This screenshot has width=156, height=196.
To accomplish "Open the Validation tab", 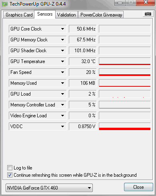I will [66, 15].
